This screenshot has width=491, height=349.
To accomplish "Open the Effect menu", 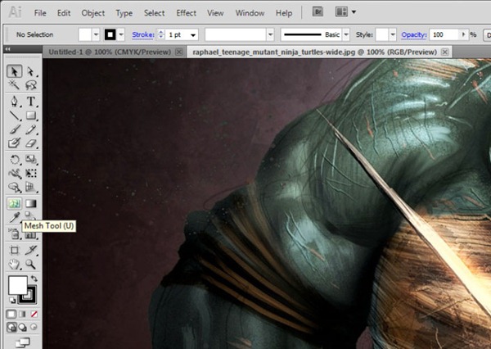I will coord(187,13).
